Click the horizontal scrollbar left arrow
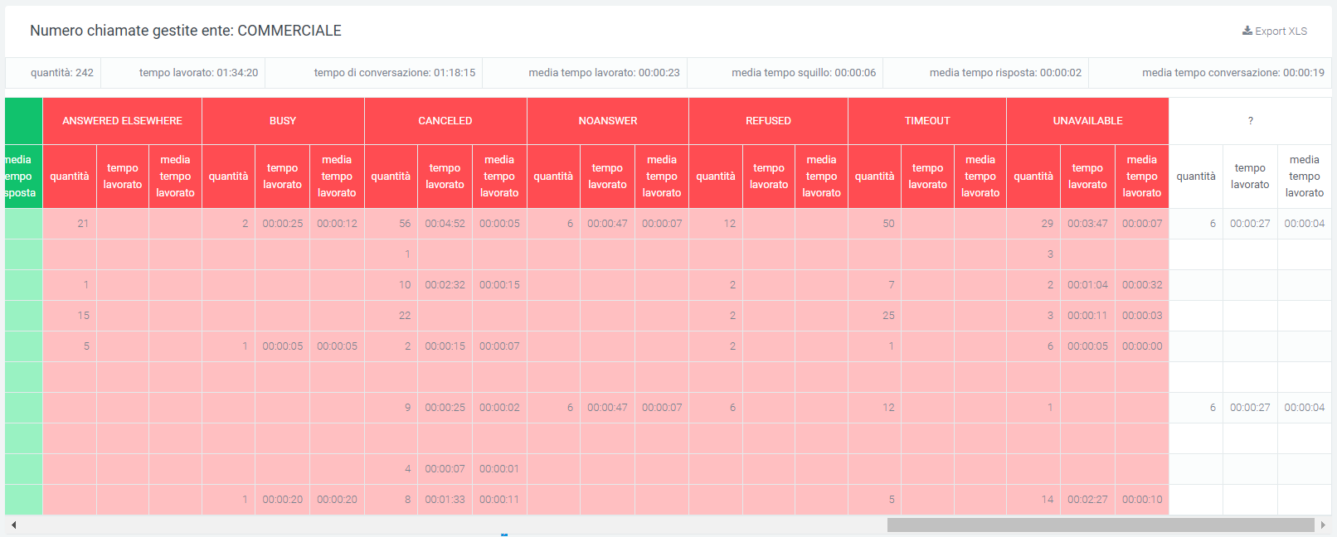Screen dimensions: 1337x537 click(x=13, y=525)
